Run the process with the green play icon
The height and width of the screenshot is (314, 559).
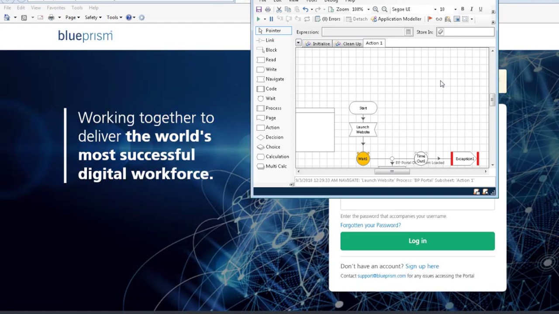tap(259, 19)
